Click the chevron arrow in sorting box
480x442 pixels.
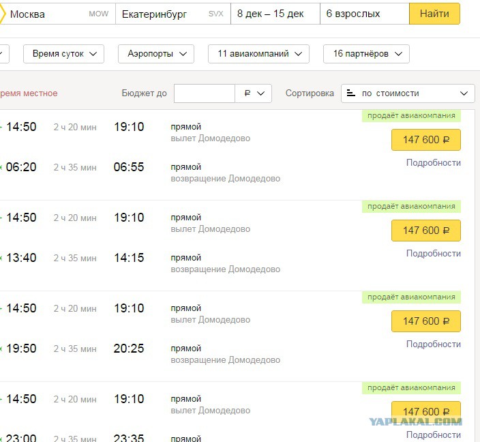464,93
